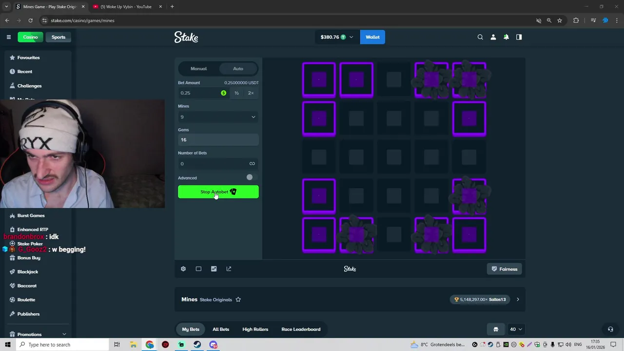Viewport: 624px width, 351px height.
Task: Go to the Casino section
Action: (x=30, y=37)
